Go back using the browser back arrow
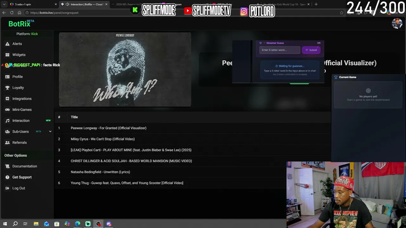This screenshot has width=406, height=228. 4,13
